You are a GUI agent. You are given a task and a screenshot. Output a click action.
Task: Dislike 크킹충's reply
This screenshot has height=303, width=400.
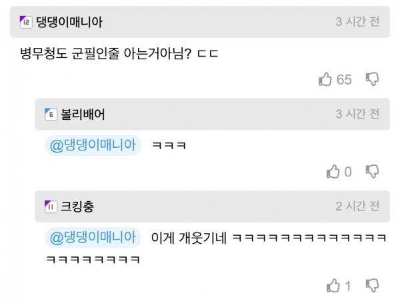click(x=372, y=286)
